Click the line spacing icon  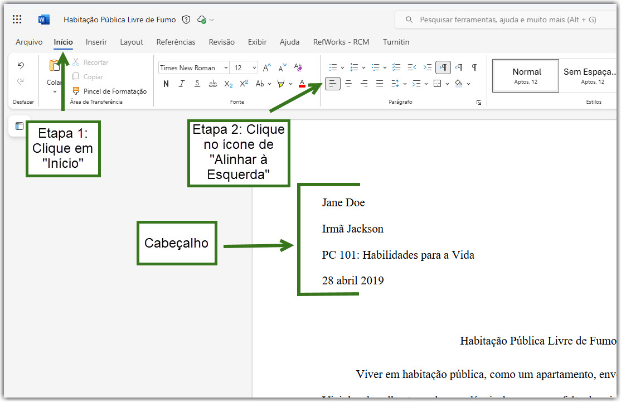pos(395,84)
